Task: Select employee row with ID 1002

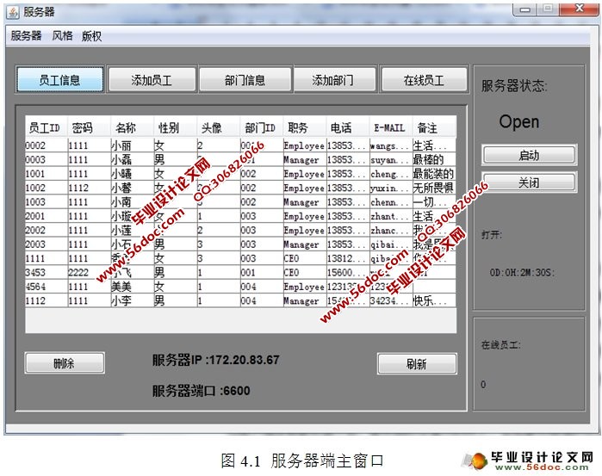Action: 241,188
